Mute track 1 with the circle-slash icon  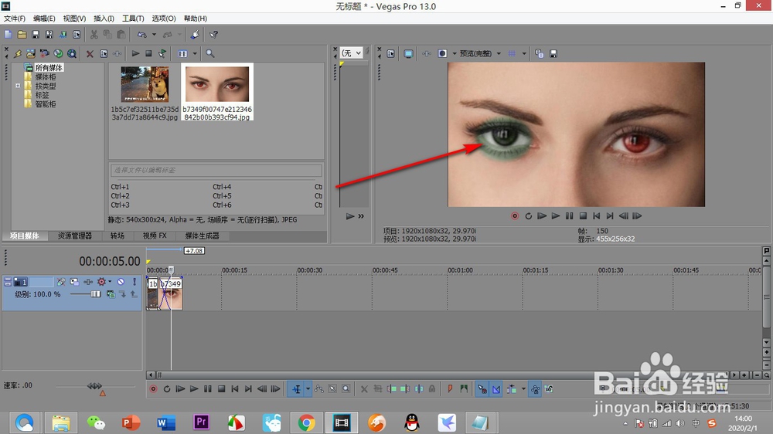click(x=121, y=282)
